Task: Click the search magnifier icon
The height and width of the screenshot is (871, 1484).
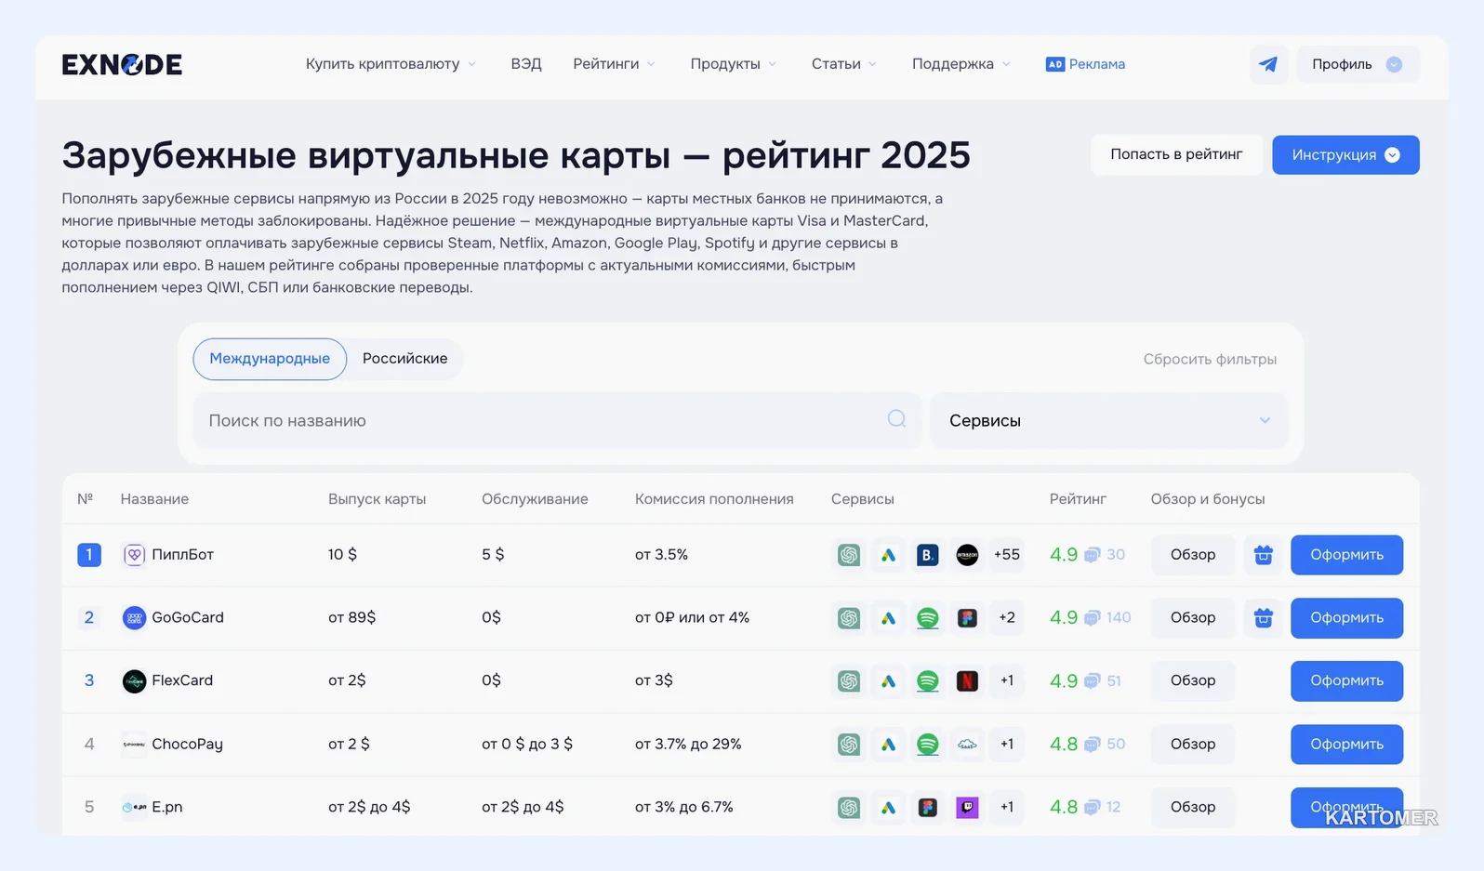Action: 896,419
